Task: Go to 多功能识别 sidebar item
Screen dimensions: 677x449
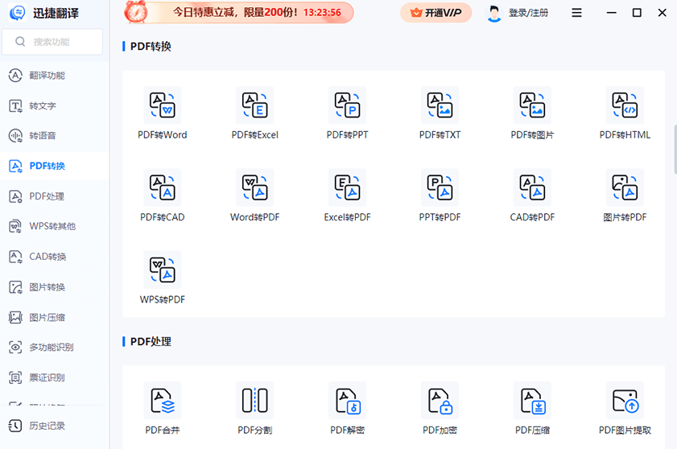Action: 55,347
